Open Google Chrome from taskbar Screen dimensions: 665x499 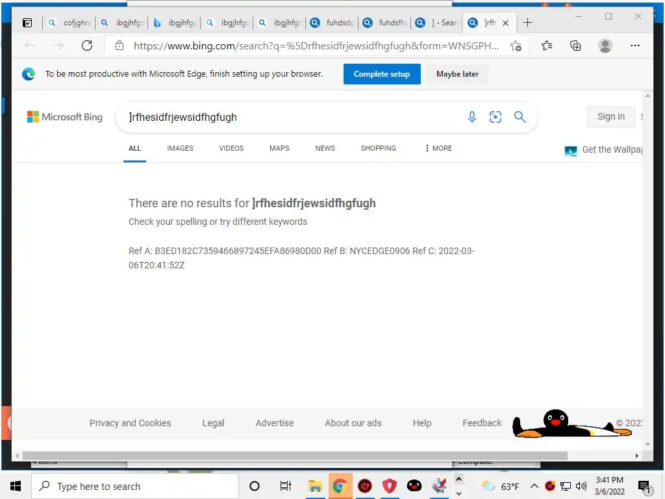(x=339, y=486)
